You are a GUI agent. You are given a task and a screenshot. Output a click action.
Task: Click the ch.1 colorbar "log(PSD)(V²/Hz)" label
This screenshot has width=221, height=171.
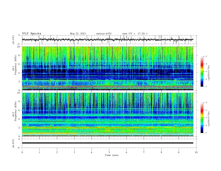click(x=209, y=73)
